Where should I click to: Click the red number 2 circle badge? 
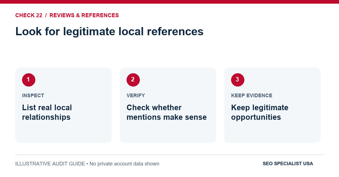(133, 80)
